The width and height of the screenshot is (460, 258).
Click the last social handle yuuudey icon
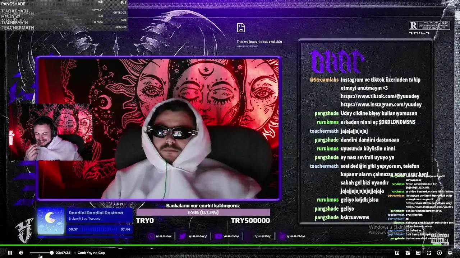(x=282, y=236)
